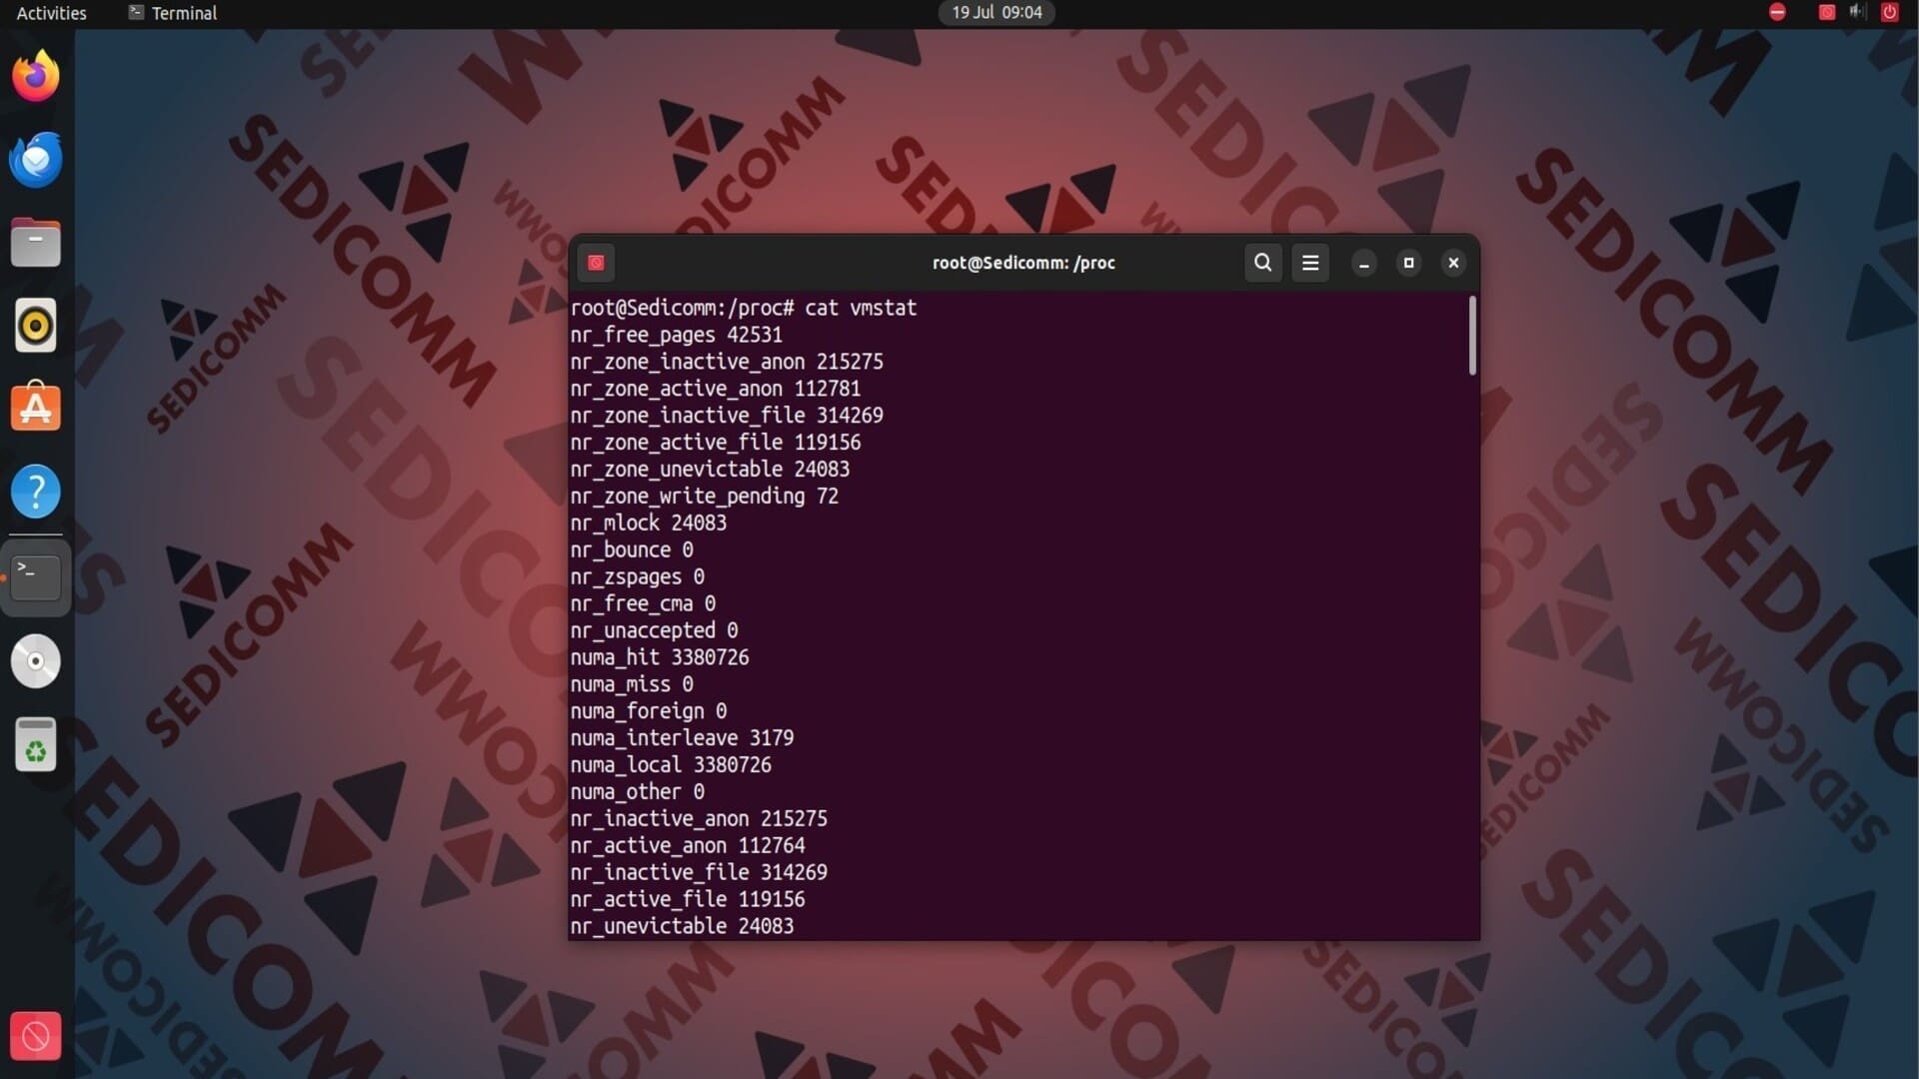The height and width of the screenshot is (1079, 1919).
Task: Open the Trash in the dock
Action: (x=36, y=745)
